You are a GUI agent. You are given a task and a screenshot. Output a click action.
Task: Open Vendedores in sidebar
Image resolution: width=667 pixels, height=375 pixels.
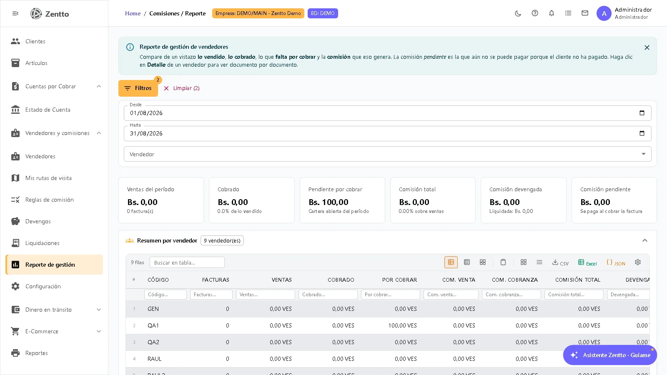(54, 156)
